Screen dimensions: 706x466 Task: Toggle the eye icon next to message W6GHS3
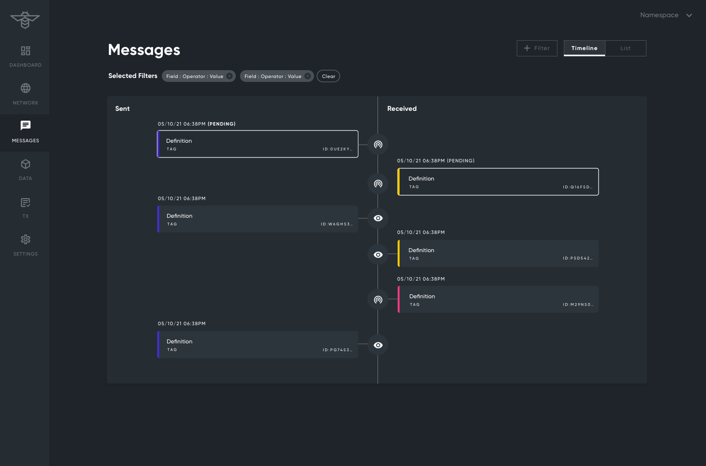[x=378, y=218]
